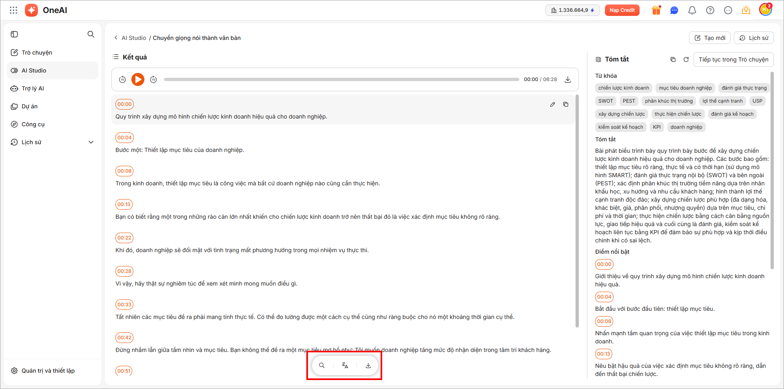Expand the Lịch sử section chevron in sidebar
Viewport: 784px width, 389px height.
tap(91, 142)
